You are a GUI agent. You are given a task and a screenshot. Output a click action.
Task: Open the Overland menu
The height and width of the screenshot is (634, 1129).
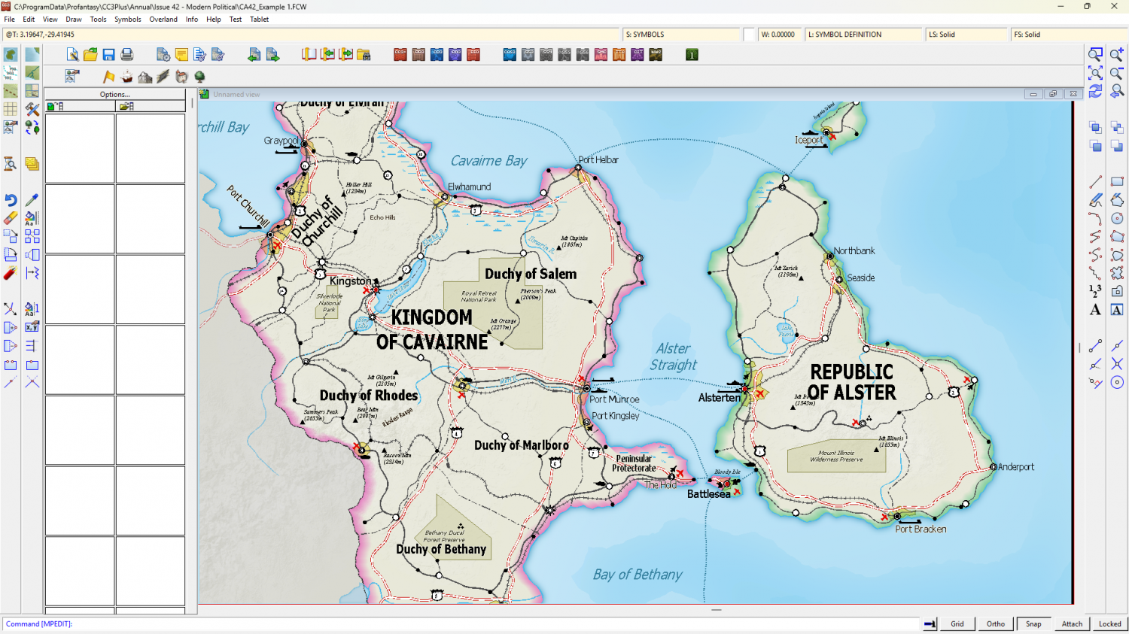point(163,20)
